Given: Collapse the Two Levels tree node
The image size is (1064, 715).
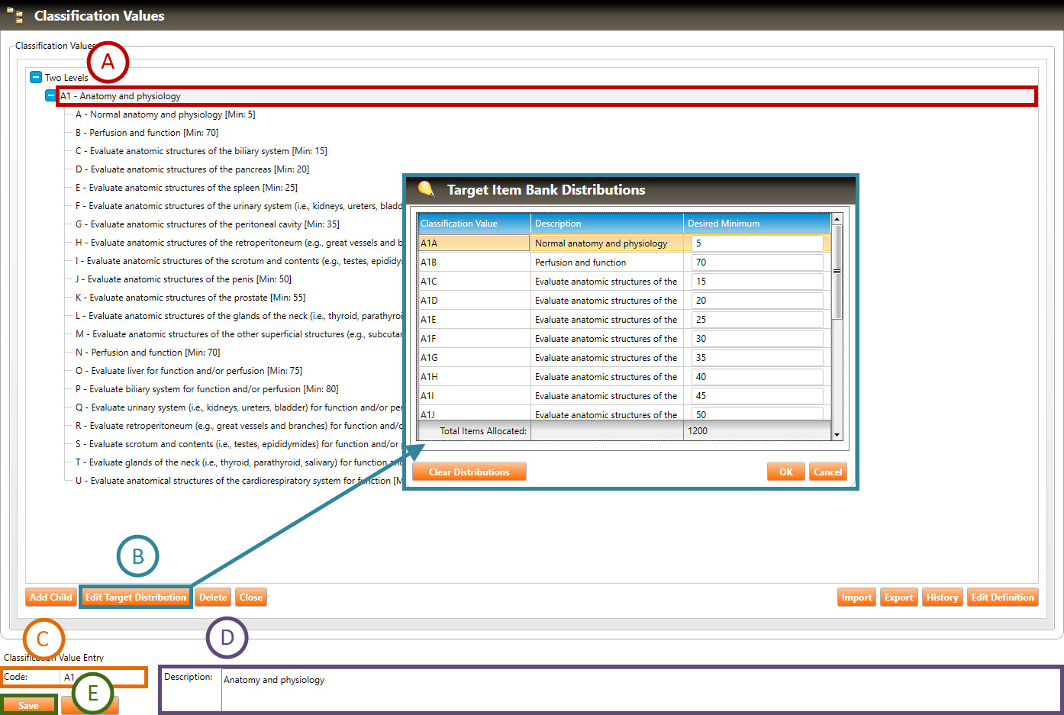Looking at the screenshot, I should (x=36, y=77).
